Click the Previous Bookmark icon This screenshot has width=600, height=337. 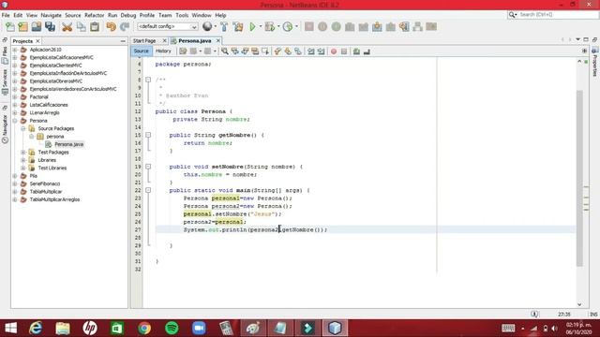[277, 51]
